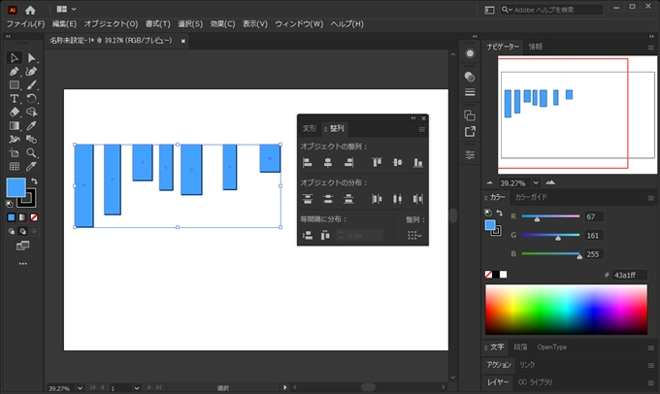Open Navigator panel options menu

pyautogui.click(x=650, y=48)
